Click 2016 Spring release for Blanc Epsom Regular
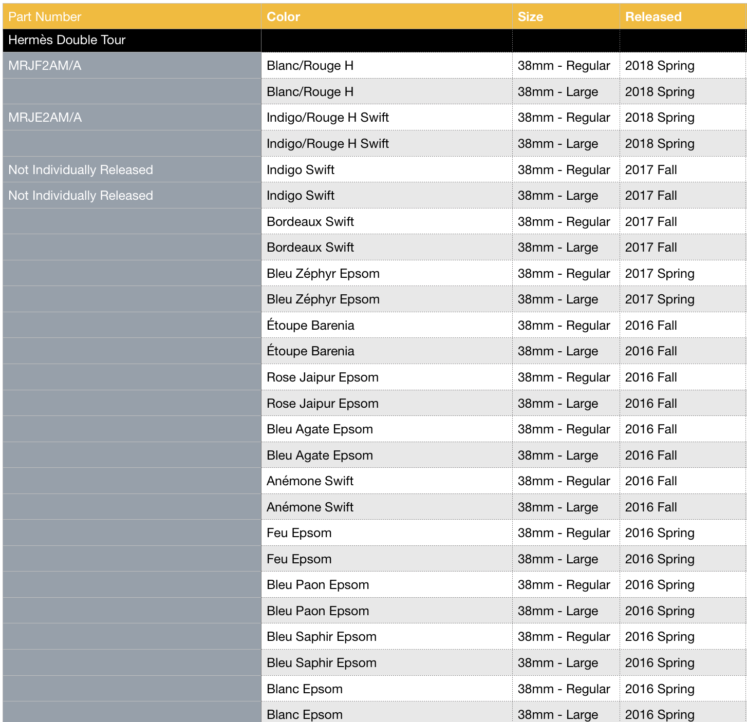This screenshot has height=722, width=747. [660, 689]
